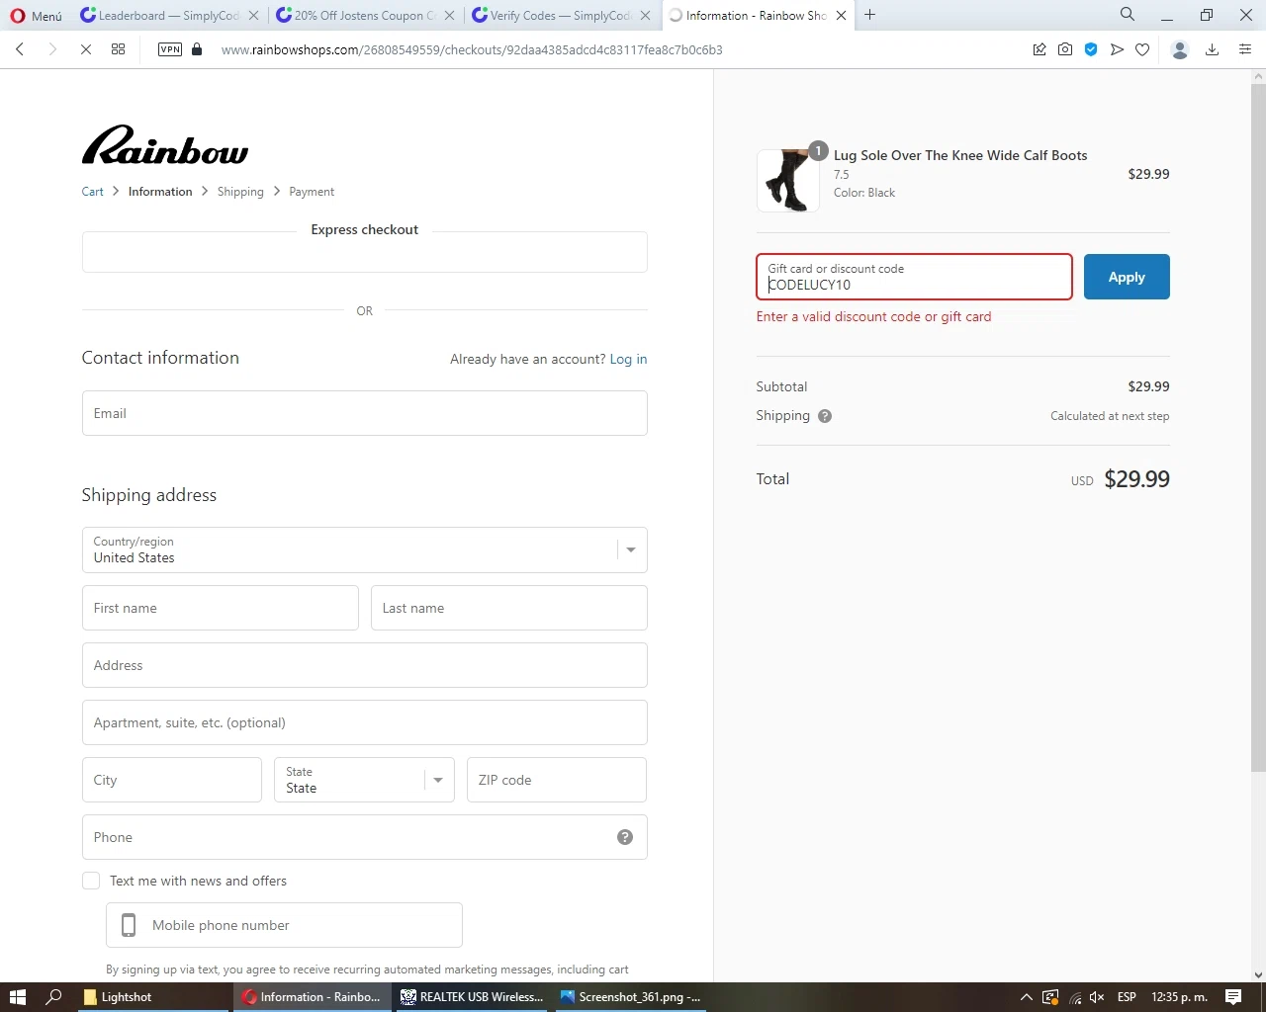This screenshot has height=1012, width=1266.
Task: Open the State dropdown
Action: pos(364,780)
